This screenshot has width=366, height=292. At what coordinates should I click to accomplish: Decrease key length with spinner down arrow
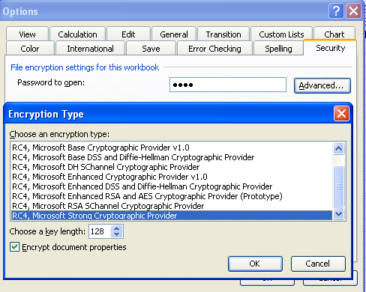[x=117, y=234]
